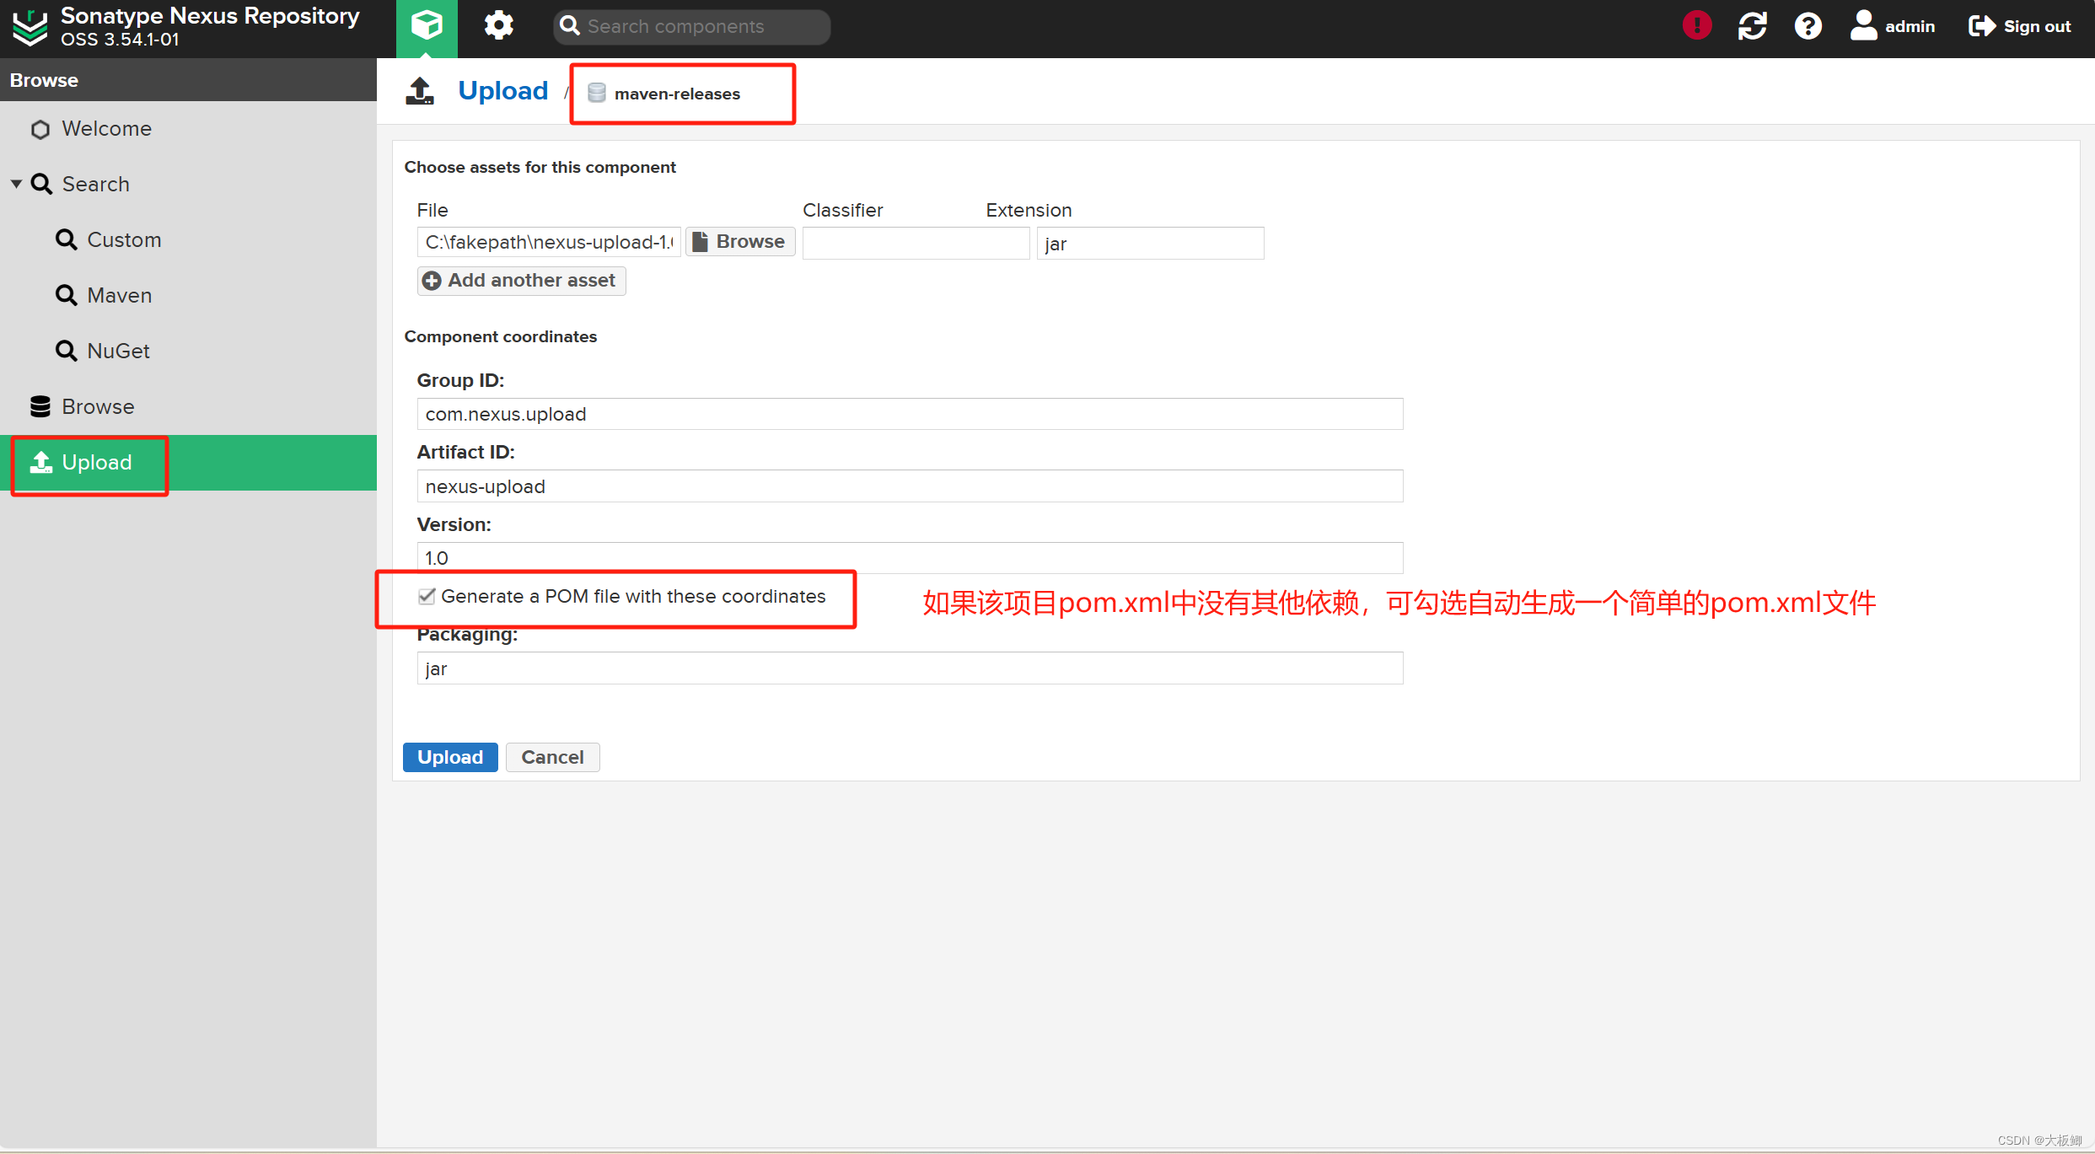Click the Group ID field
The image size is (2095, 1154).
(x=910, y=414)
